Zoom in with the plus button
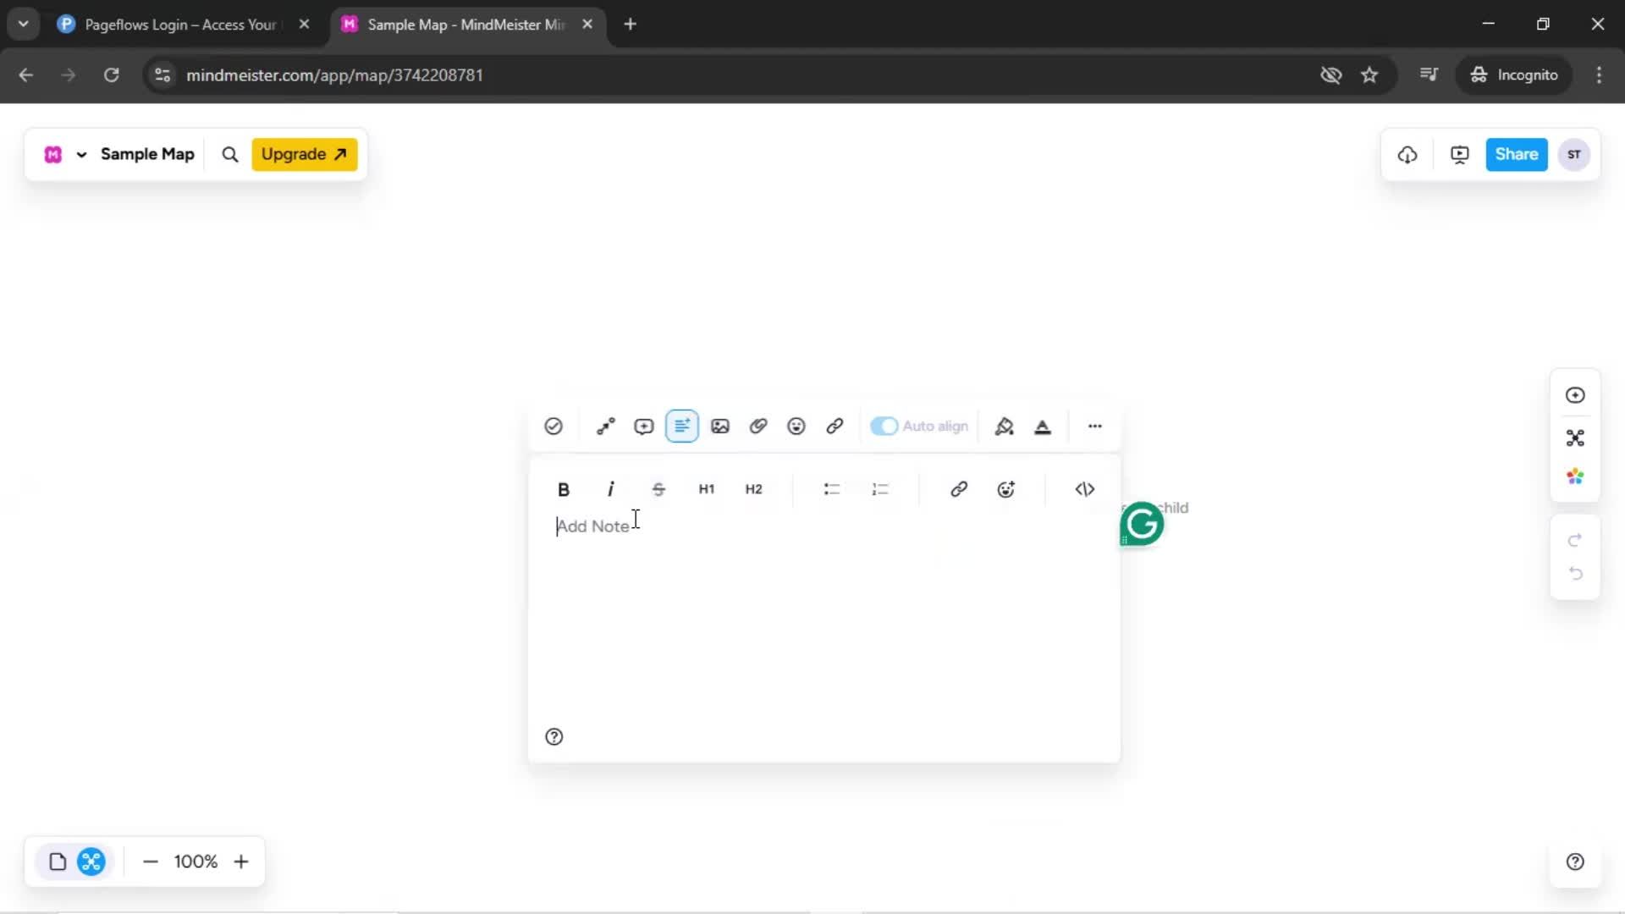 pyautogui.click(x=241, y=862)
